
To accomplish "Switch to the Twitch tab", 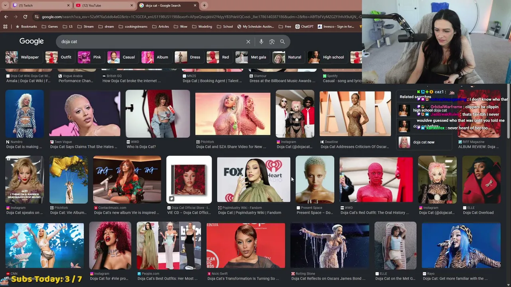I will (41, 6).
